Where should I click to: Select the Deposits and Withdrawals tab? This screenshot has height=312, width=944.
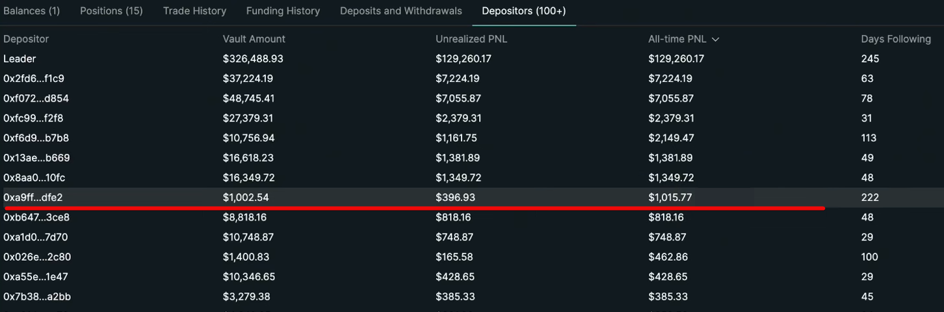(x=400, y=11)
